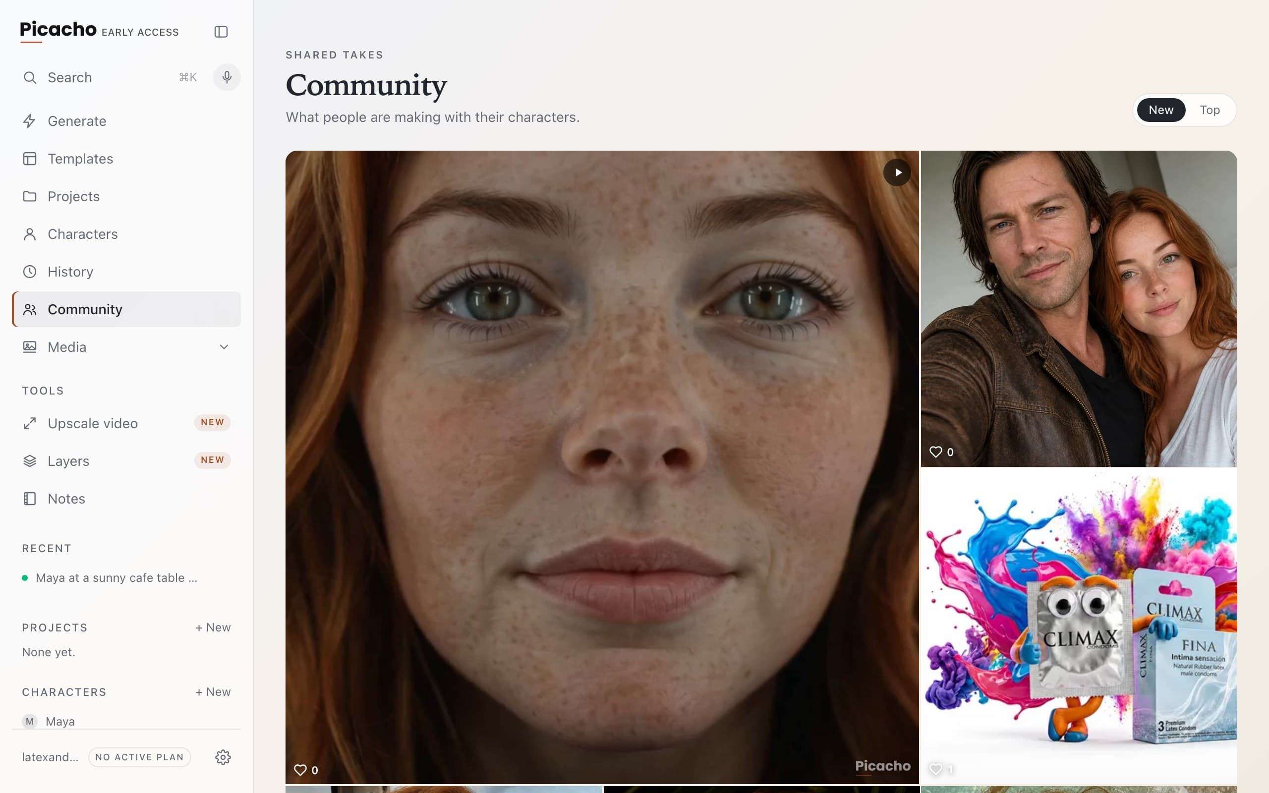Click the latexand... account name
Viewport: 1269px width, 793px height.
pyautogui.click(x=50, y=757)
